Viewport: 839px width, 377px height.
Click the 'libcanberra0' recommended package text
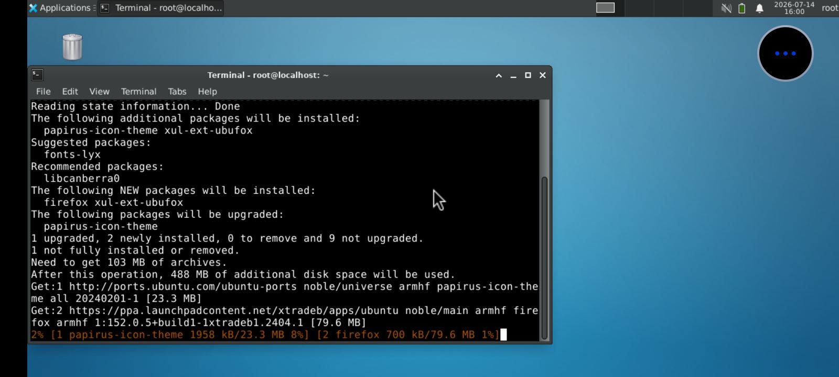82,178
